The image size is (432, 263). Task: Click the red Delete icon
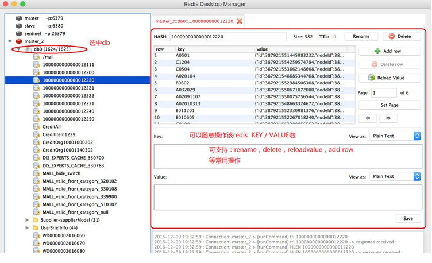(392, 36)
